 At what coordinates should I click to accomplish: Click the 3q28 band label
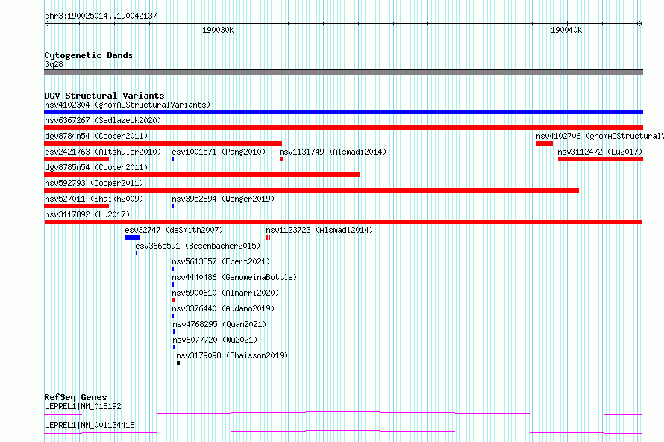[54, 64]
